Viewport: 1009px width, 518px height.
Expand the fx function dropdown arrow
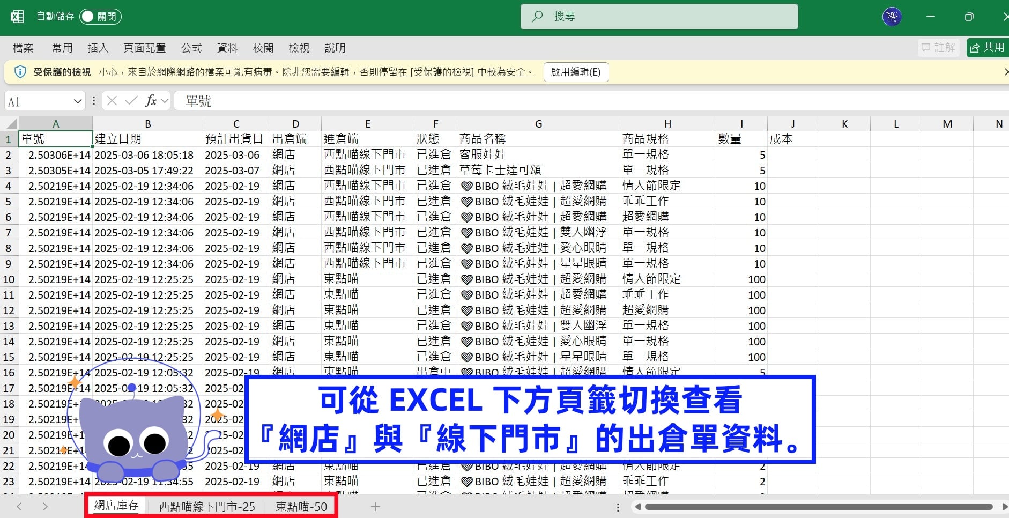[x=165, y=101]
